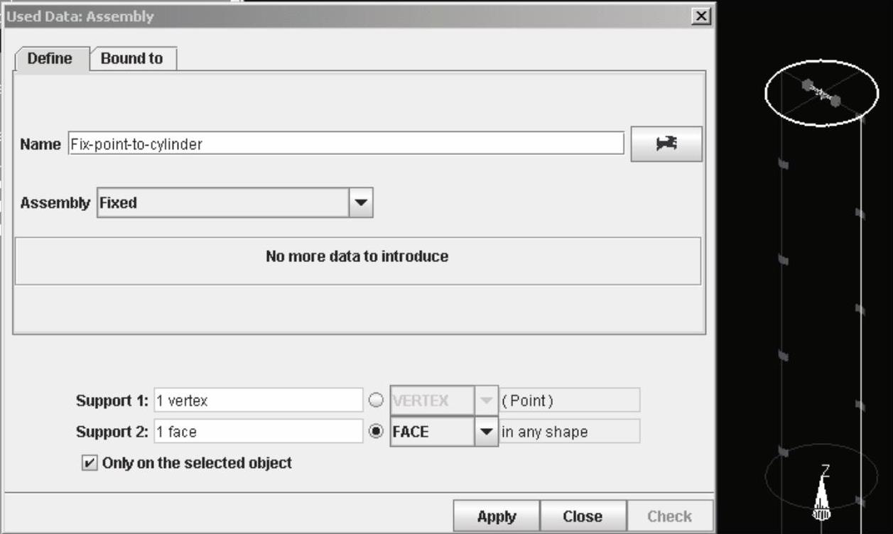Click the Check button

tap(669, 516)
